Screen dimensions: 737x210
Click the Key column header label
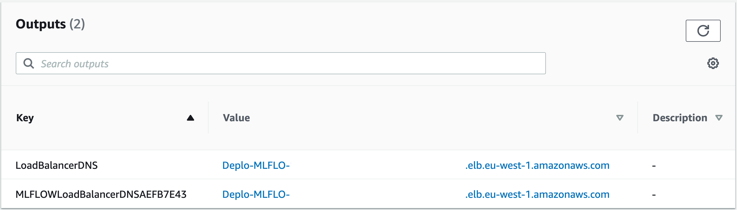(x=25, y=118)
